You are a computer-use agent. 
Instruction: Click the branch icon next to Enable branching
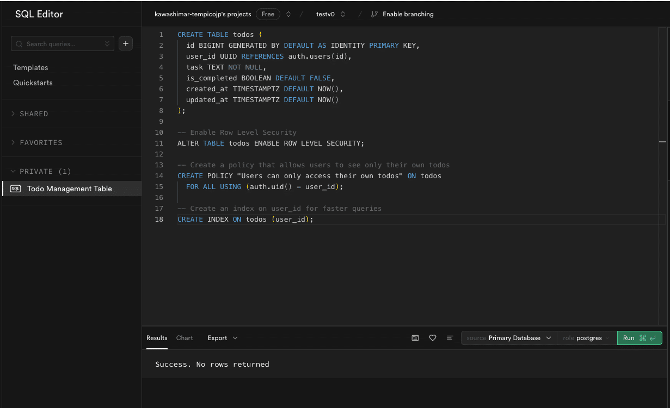click(374, 14)
